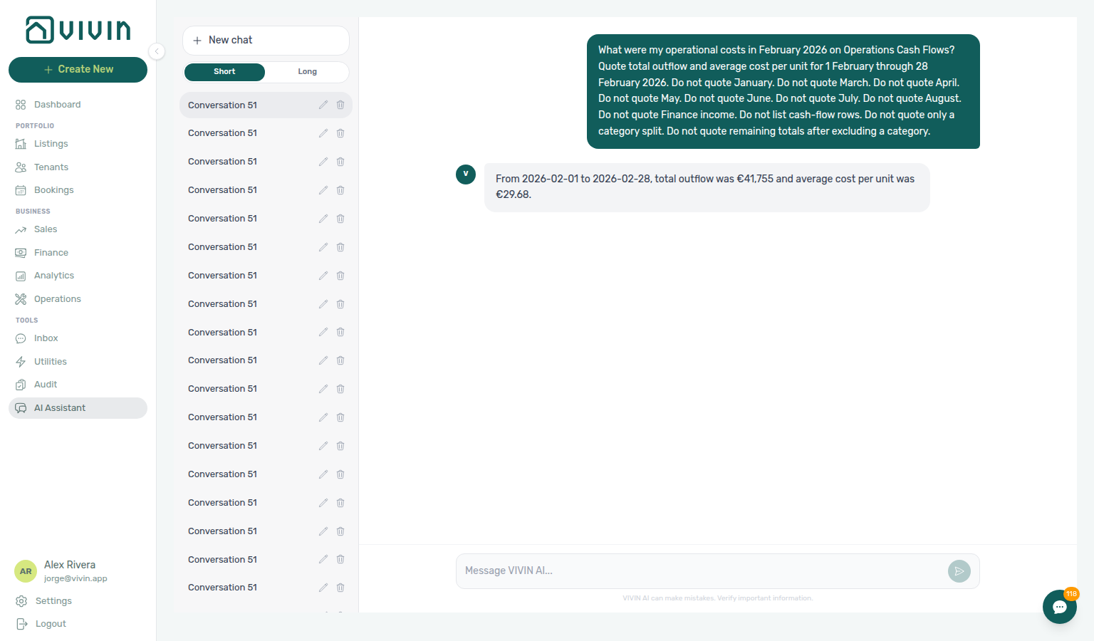Open the Audit clipboard icon

pos(21,385)
